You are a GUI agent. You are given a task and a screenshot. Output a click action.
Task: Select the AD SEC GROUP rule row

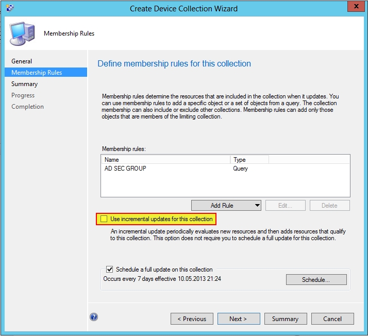coord(125,169)
